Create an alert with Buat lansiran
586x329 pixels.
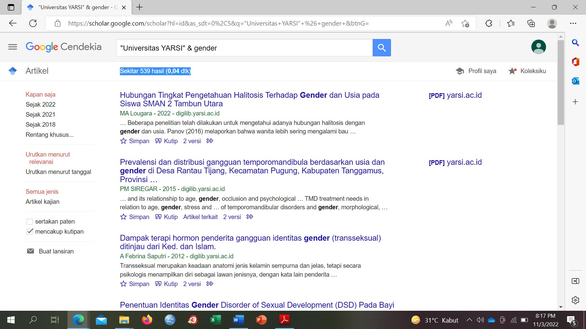[x=50, y=251]
